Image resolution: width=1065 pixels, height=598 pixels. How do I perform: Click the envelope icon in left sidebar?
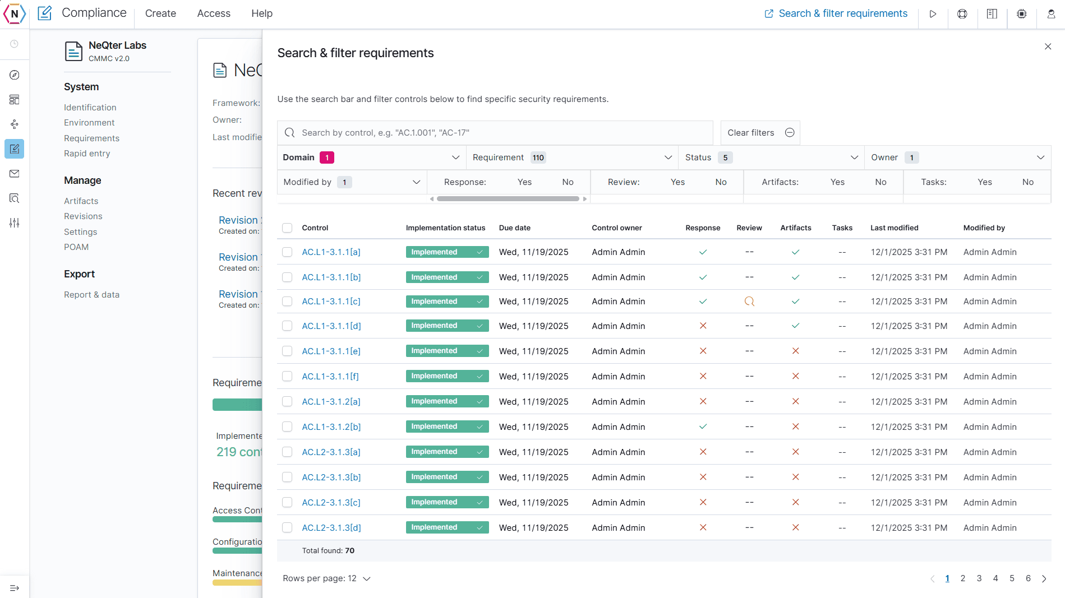tap(15, 174)
